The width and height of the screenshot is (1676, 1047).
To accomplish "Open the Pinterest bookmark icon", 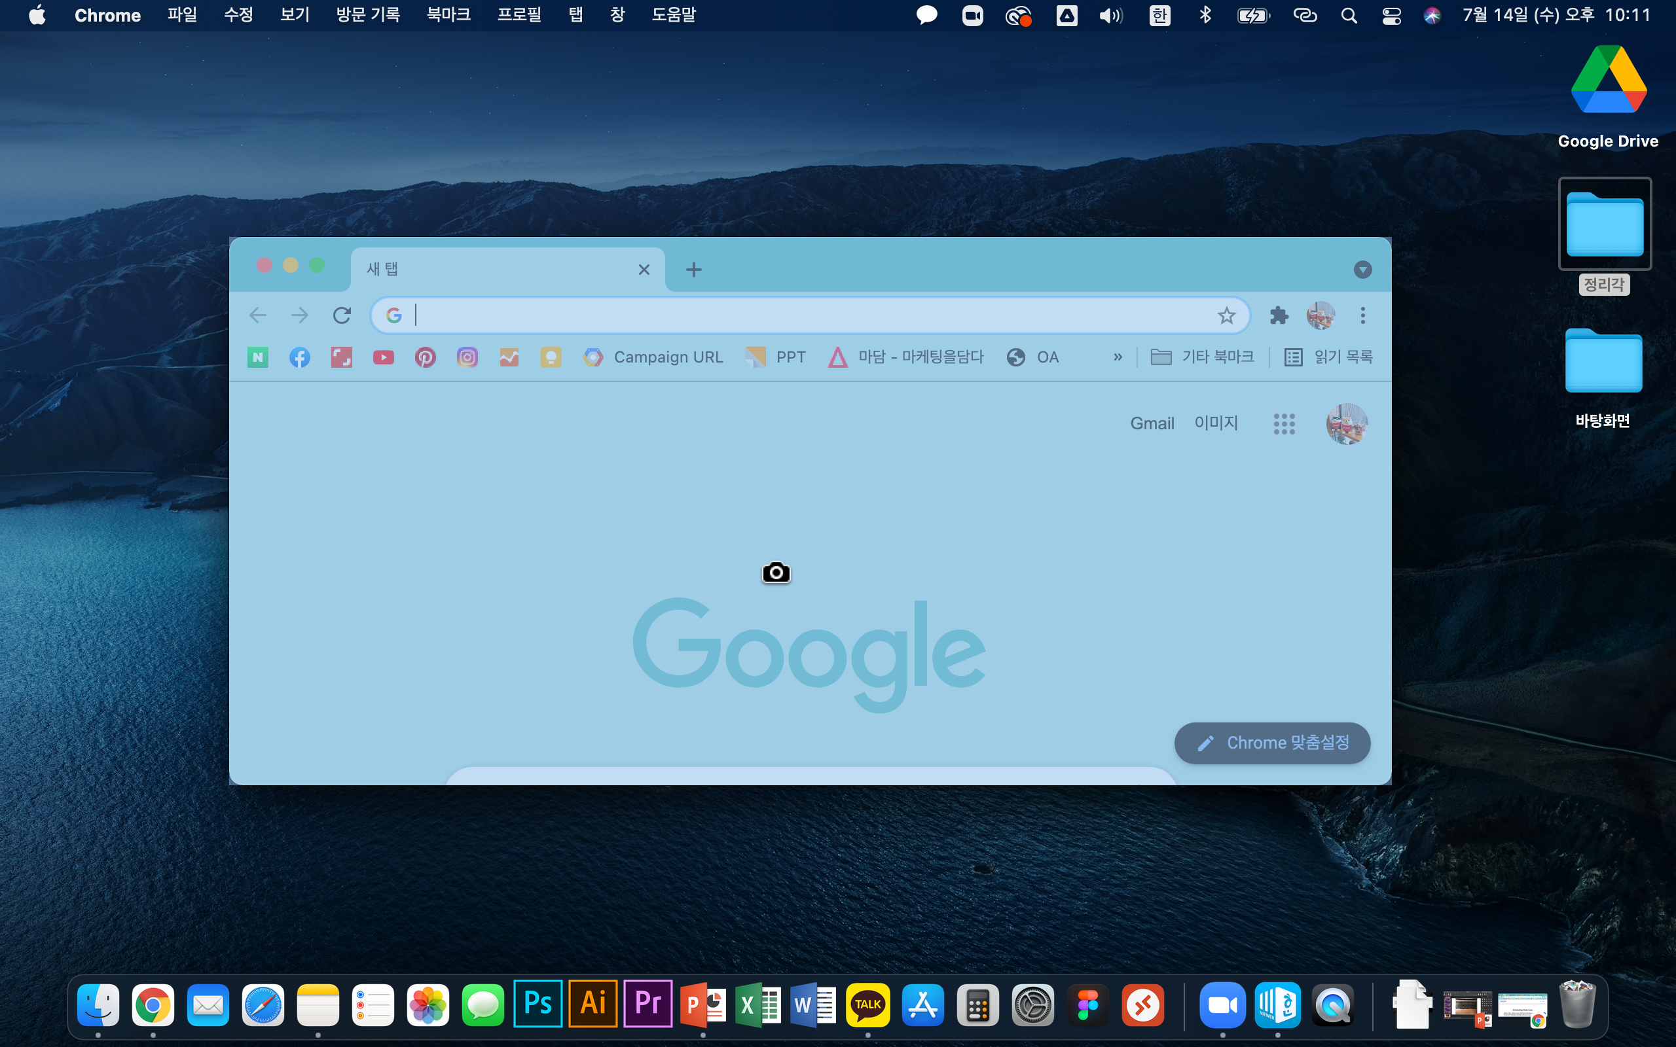I will [426, 357].
